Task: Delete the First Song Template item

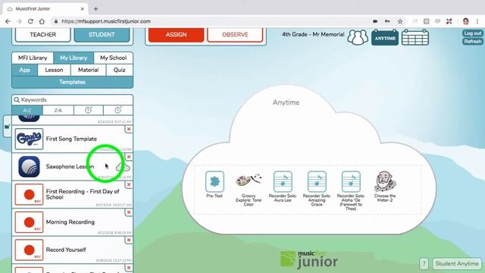Action: [129, 129]
